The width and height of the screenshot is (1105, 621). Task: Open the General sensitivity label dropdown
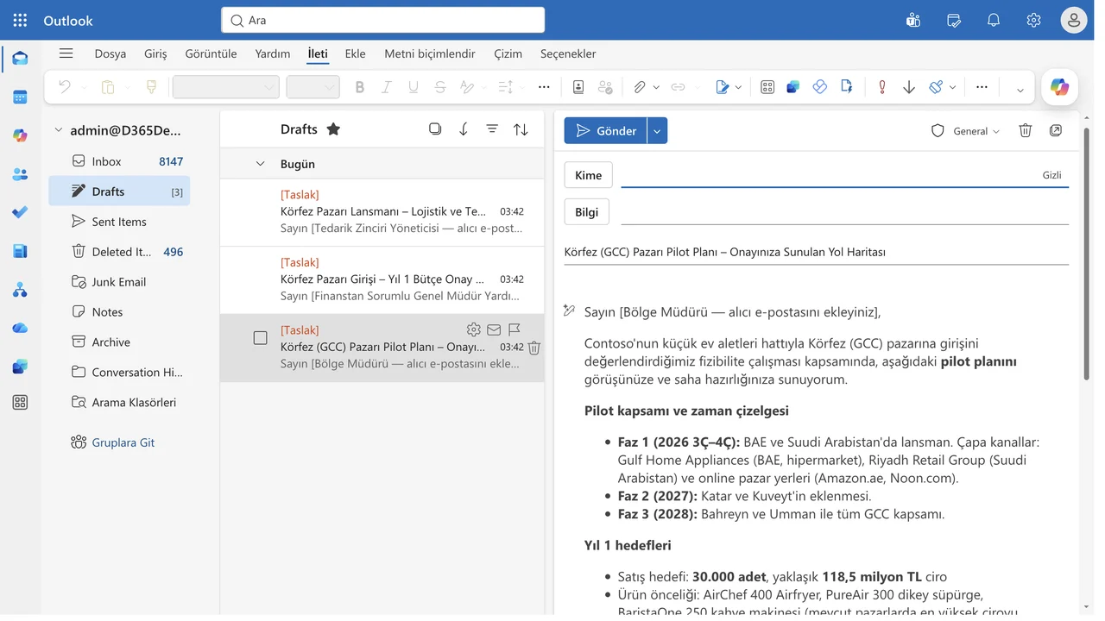point(966,131)
